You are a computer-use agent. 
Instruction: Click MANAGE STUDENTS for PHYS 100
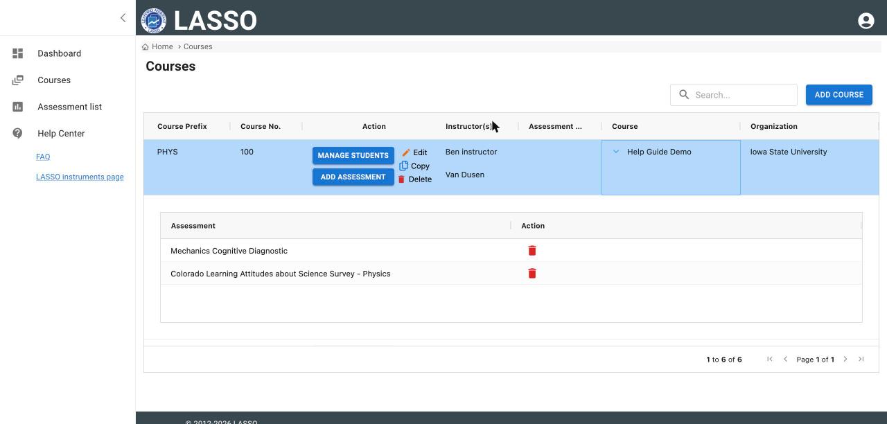point(353,155)
